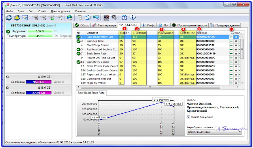Click the Температура 45 °C bar

40,36
